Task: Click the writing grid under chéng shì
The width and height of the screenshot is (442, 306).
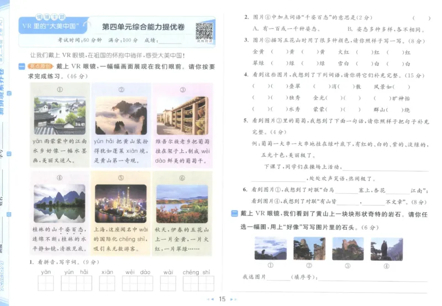Action: point(198,283)
